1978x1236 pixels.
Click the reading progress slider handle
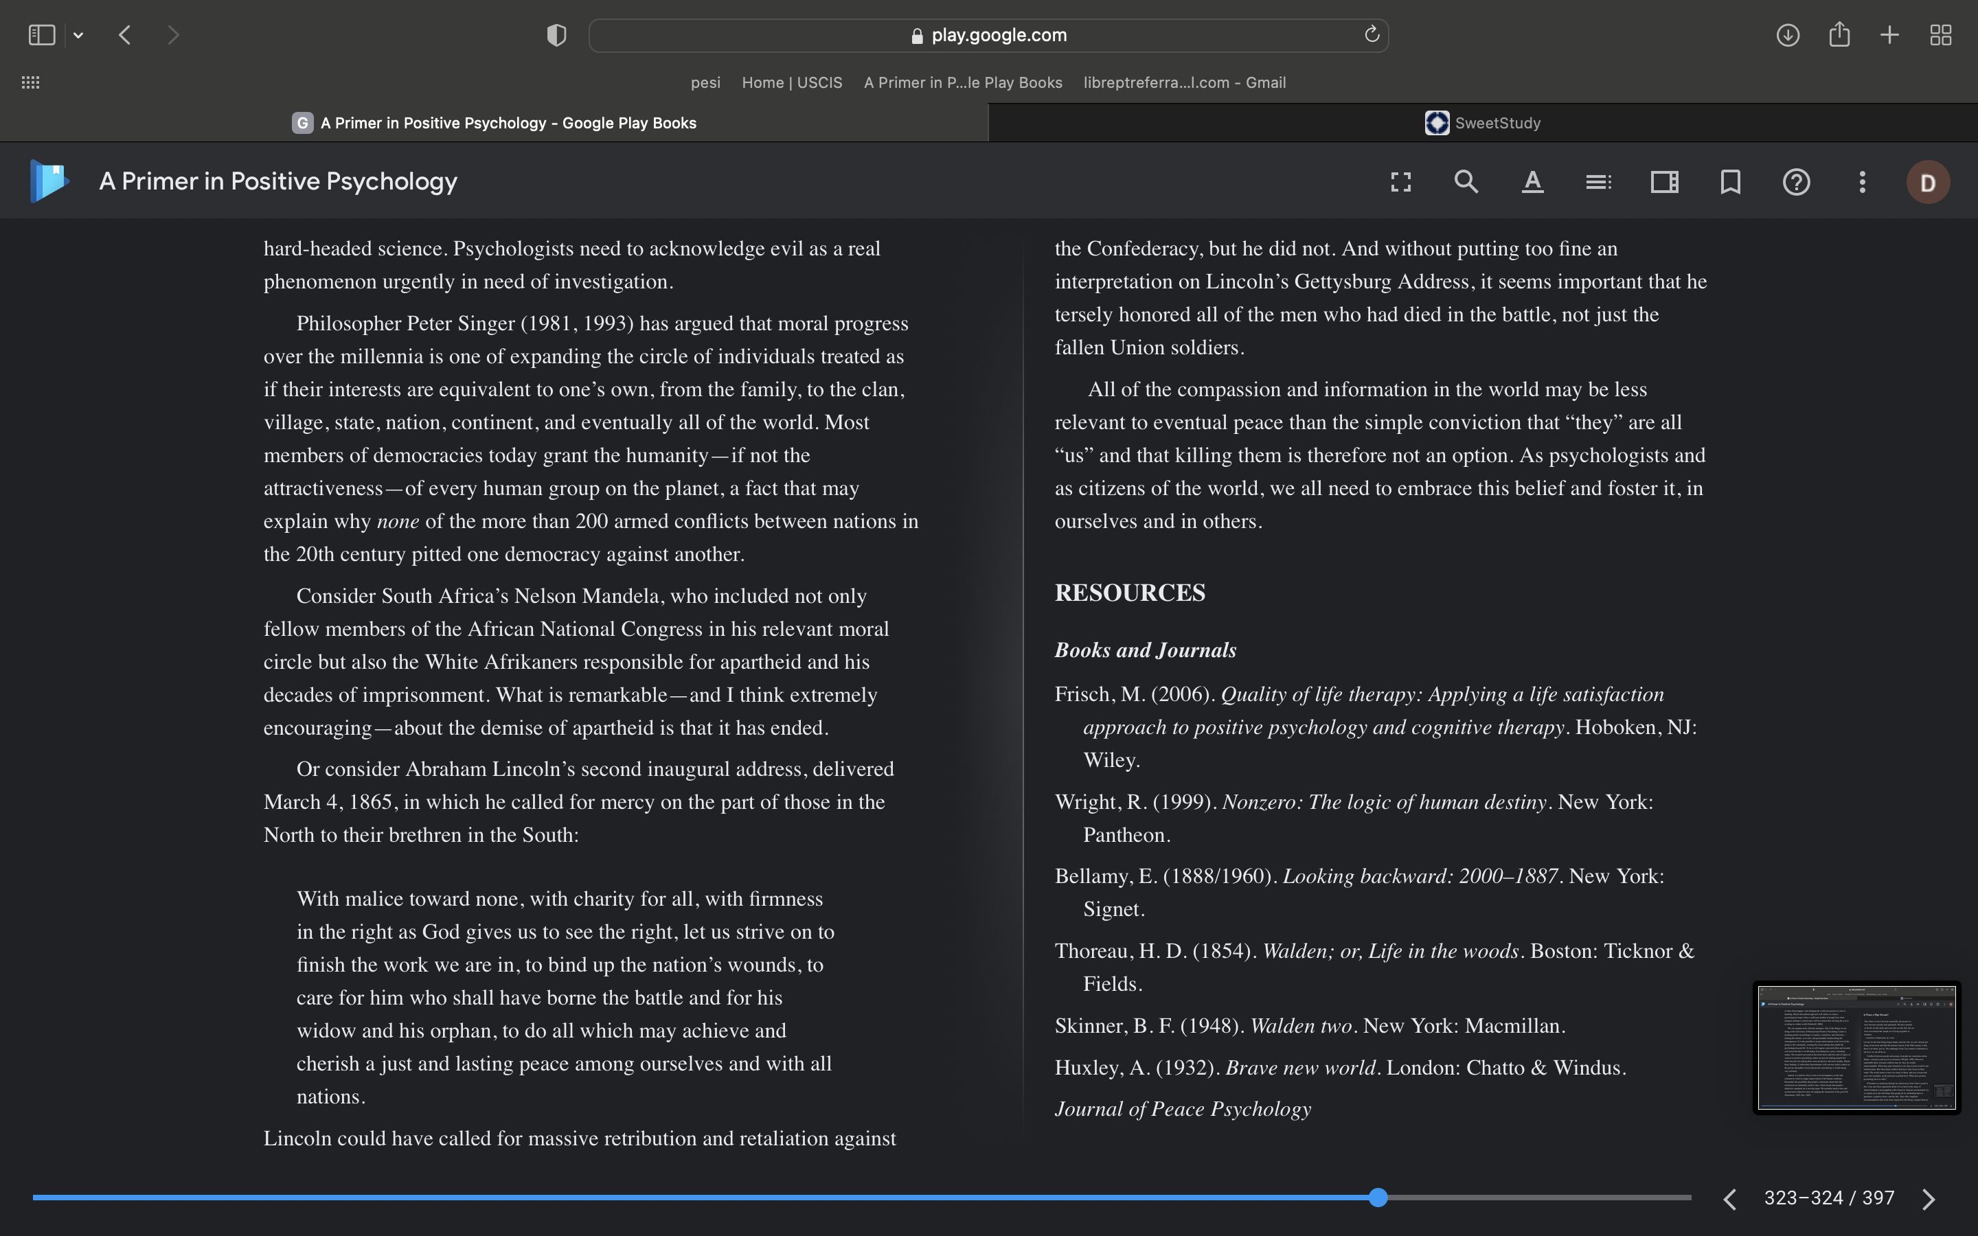pyautogui.click(x=1378, y=1198)
